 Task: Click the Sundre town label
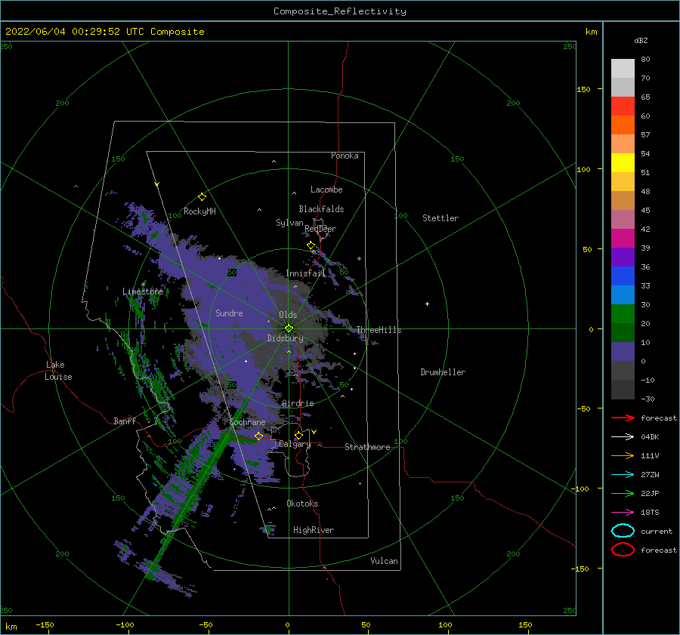point(229,313)
